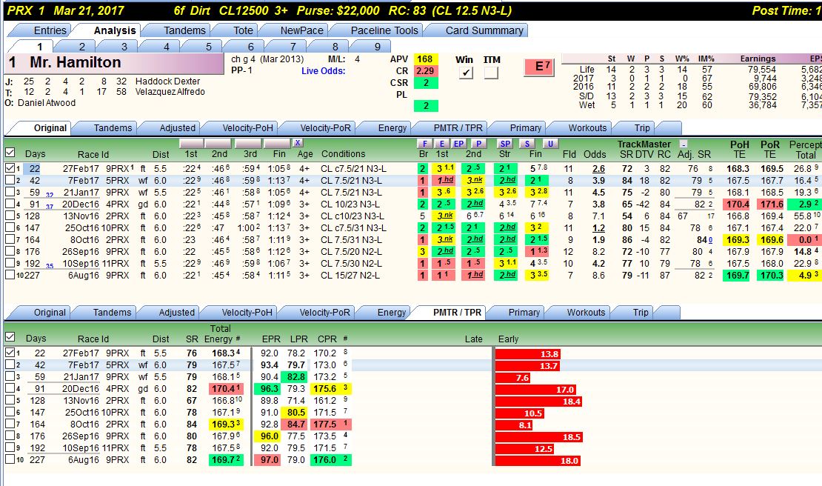Click the 168 APV value
Screen dimensions: 822x486
[x=425, y=59]
